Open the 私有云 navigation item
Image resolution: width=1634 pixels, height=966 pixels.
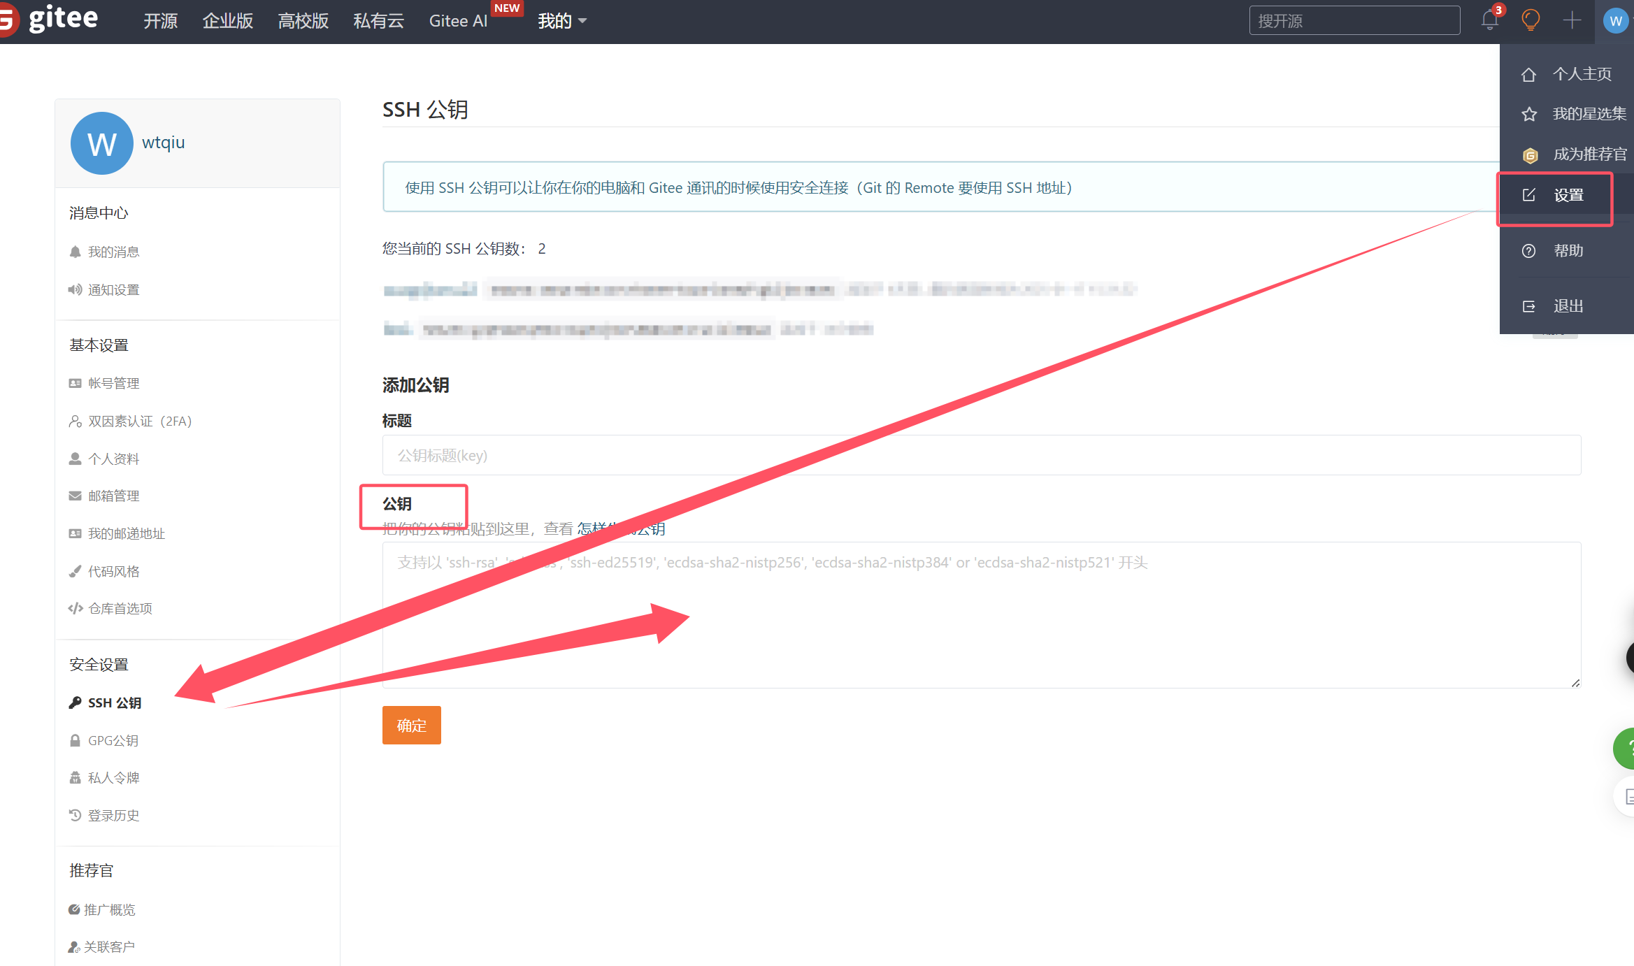(x=379, y=21)
